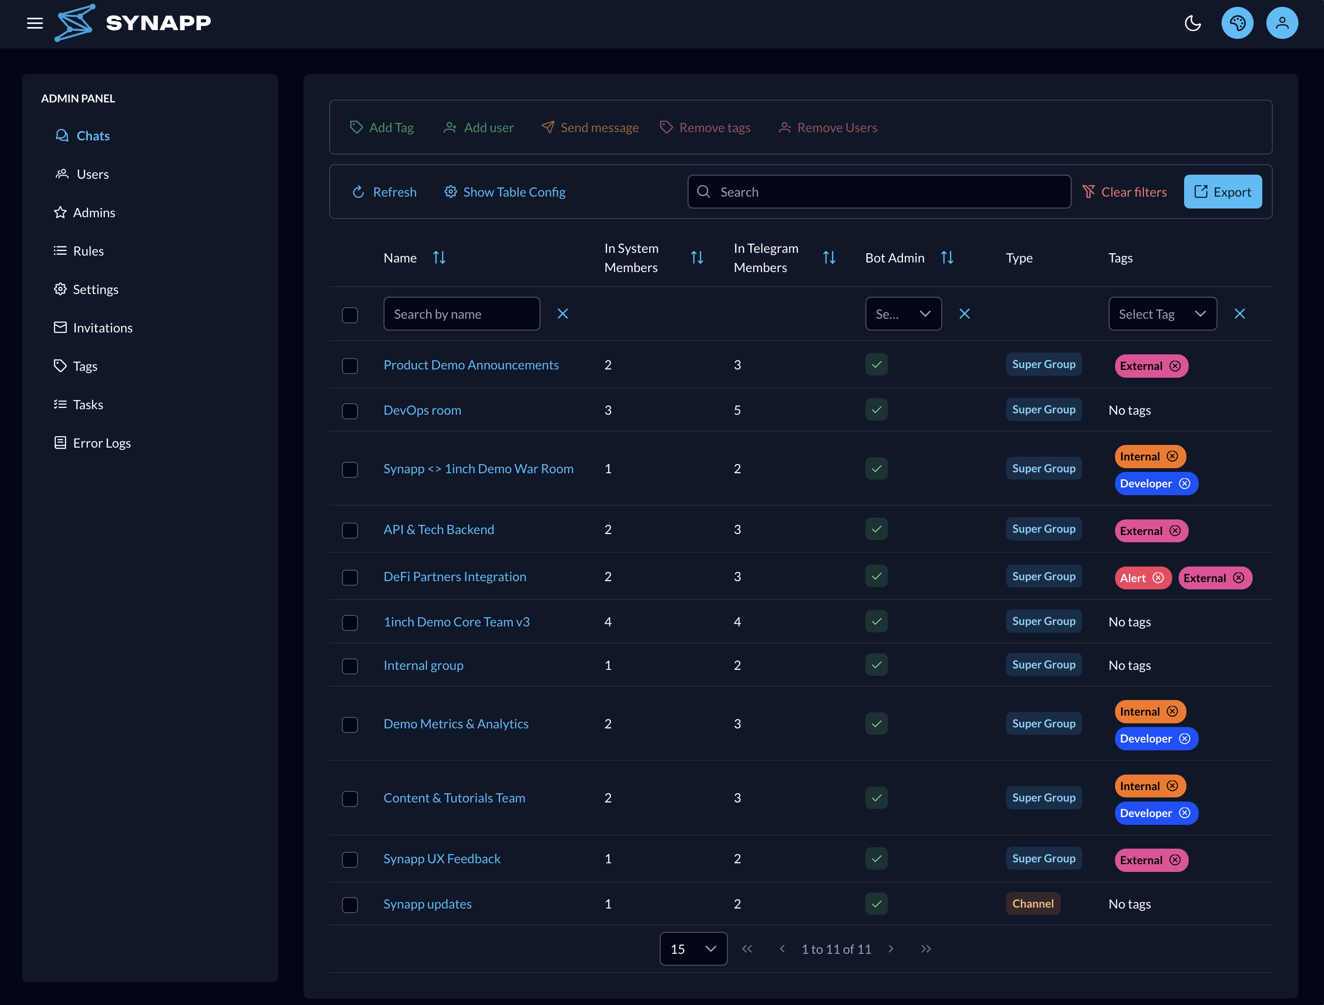
Task: Open Users in admin panel
Action: coord(82,174)
